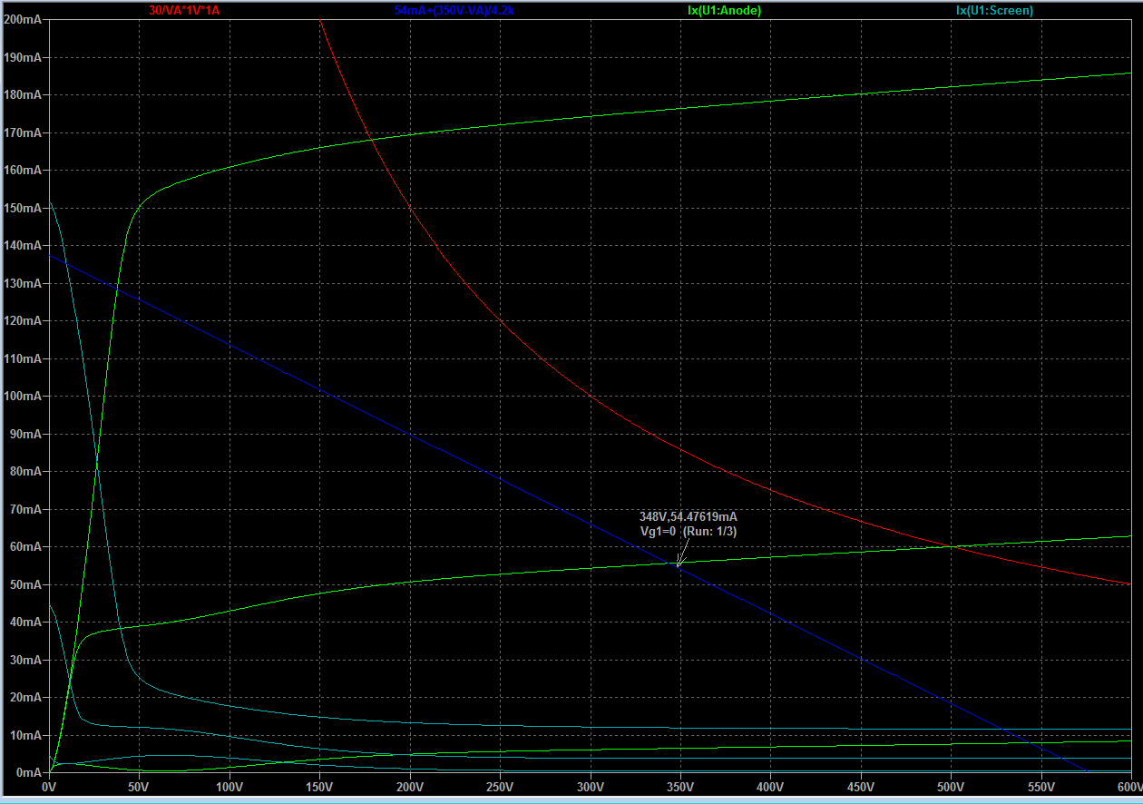Click the 0V label on horizontal axis
Image resolution: width=1143 pixels, height=804 pixels.
point(50,787)
